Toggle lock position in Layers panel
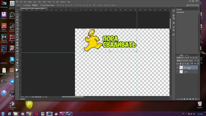Image resolution: width=206 pixels, height=116 pixels. point(185,64)
